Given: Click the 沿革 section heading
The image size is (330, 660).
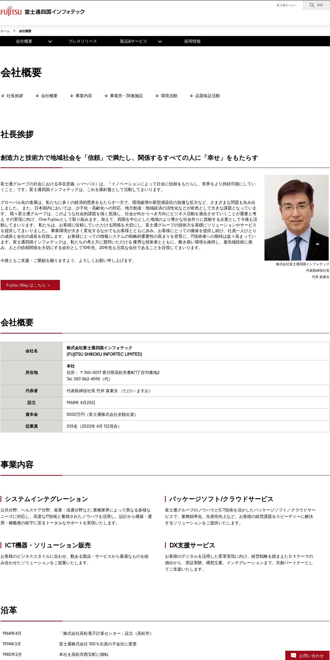Looking at the screenshot, I should (9, 610).
